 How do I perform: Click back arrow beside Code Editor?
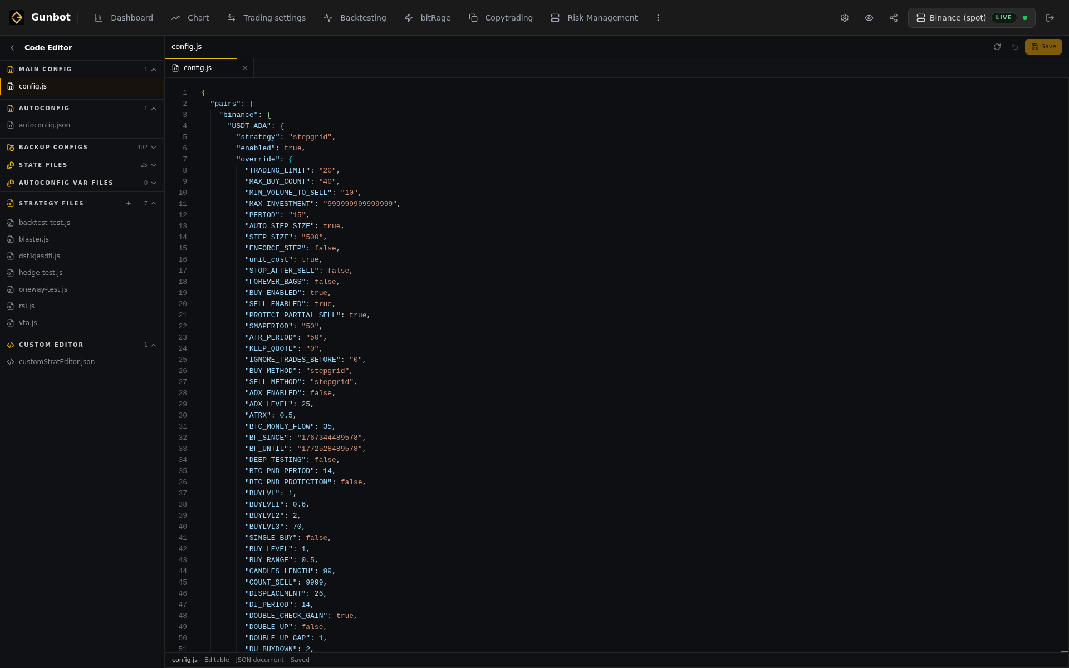[12, 48]
